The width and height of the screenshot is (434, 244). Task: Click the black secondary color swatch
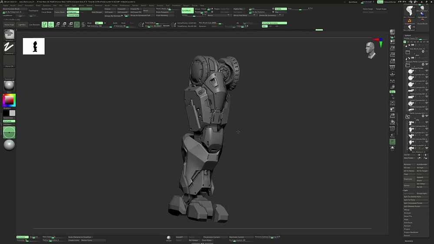click(6, 113)
